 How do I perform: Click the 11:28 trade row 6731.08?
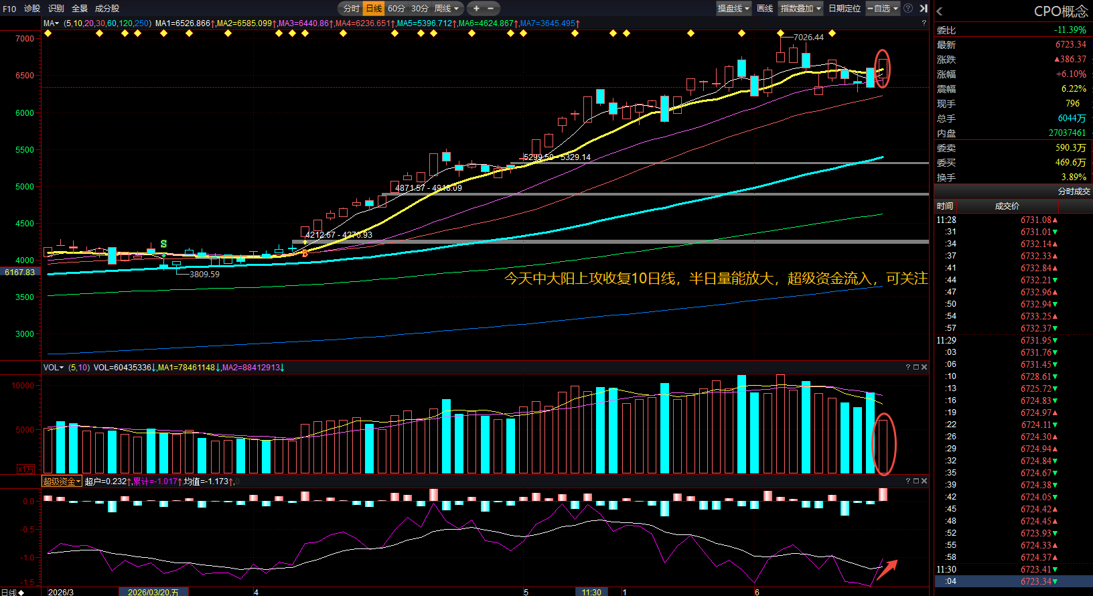coord(1013,220)
